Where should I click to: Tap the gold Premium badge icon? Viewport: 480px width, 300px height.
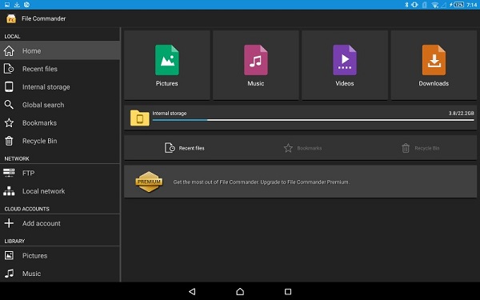[149, 182]
